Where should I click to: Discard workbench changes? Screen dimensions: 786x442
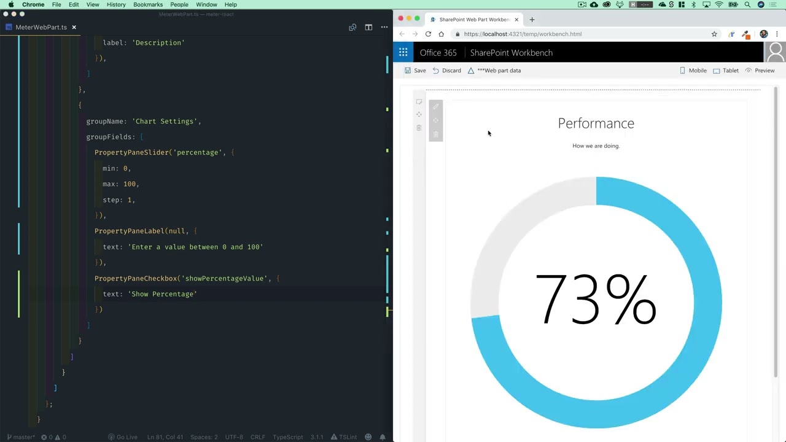click(446, 71)
